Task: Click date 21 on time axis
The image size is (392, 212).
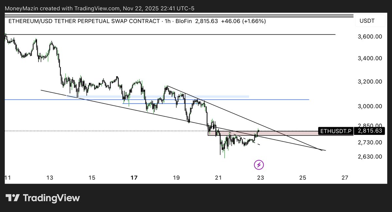Action: (x=218, y=177)
